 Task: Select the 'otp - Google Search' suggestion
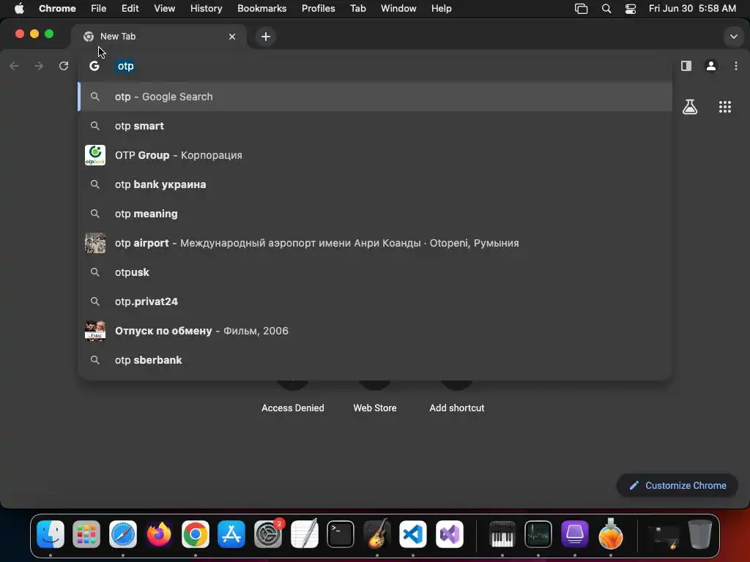375,97
